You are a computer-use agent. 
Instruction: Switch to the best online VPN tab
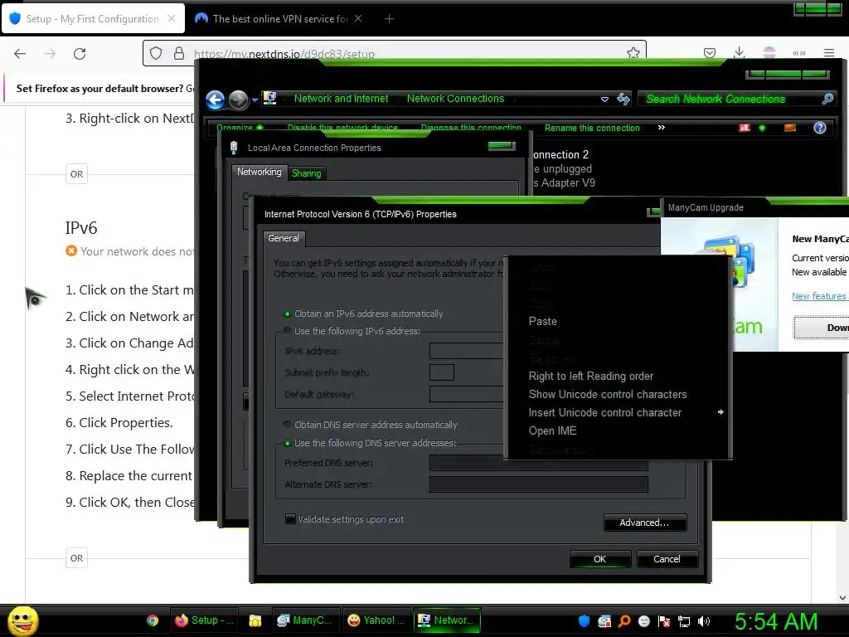(x=279, y=18)
